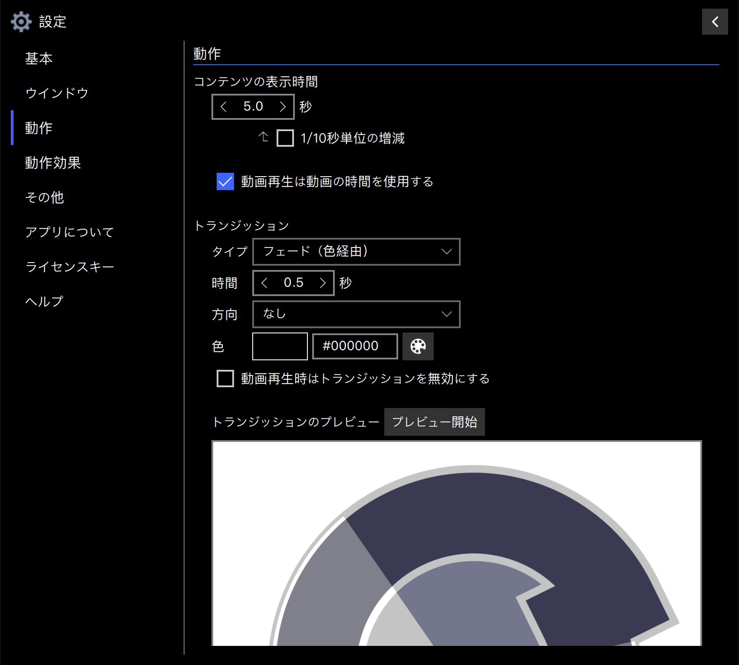Screen dimensions: 739x665
Task: Click the transition preview image
Action: tap(456, 543)
